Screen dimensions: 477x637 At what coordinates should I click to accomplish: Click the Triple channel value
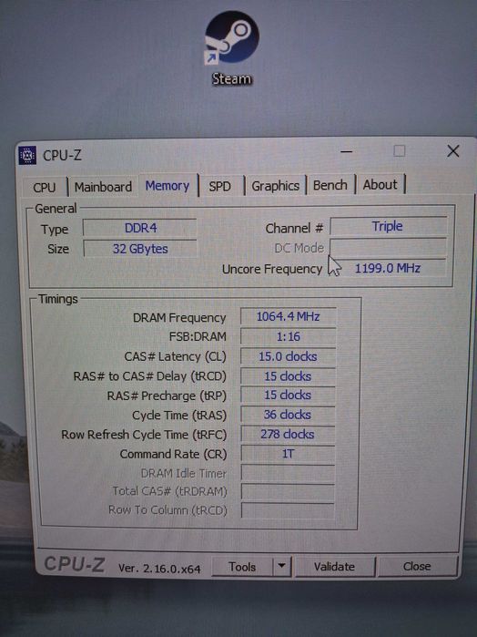click(x=388, y=226)
